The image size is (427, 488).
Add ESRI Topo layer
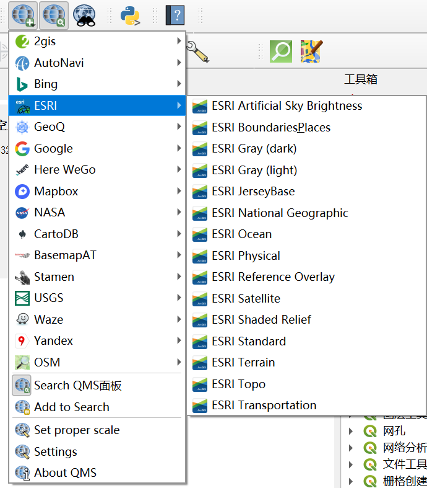pos(306,384)
